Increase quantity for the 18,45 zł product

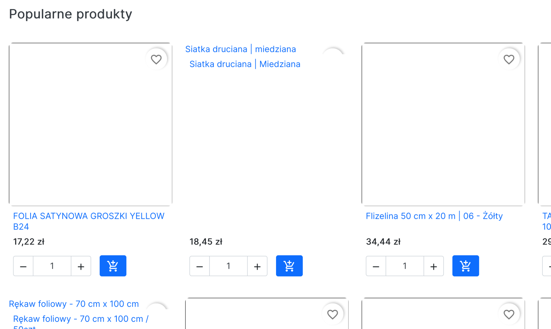pos(257,266)
